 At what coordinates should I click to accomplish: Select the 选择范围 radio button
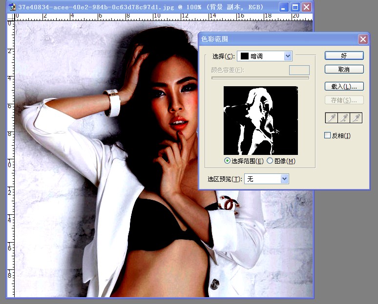tap(227, 161)
